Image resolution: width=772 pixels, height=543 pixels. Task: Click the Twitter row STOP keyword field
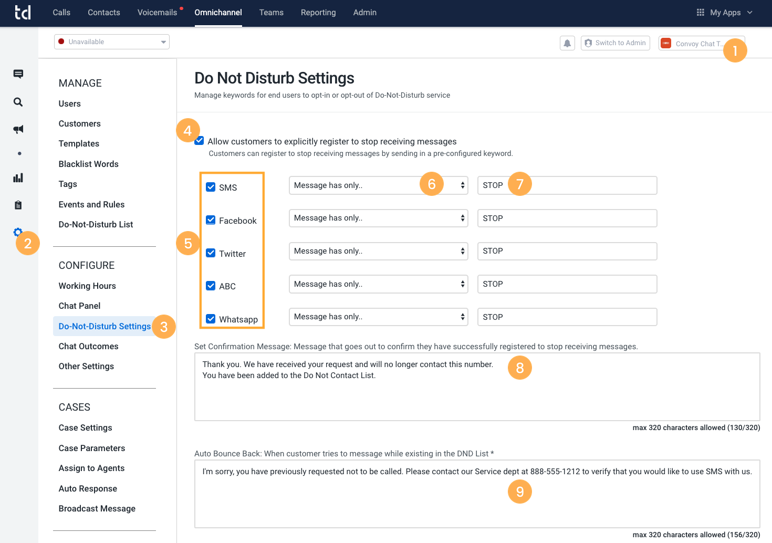567,251
